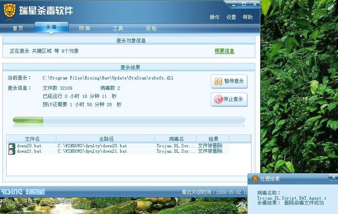Minimize the Rising antivirus window
The image size is (338, 214).
233,5
